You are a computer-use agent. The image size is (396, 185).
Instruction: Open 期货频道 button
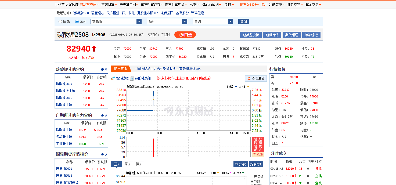pyautogui.click(x=292, y=35)
